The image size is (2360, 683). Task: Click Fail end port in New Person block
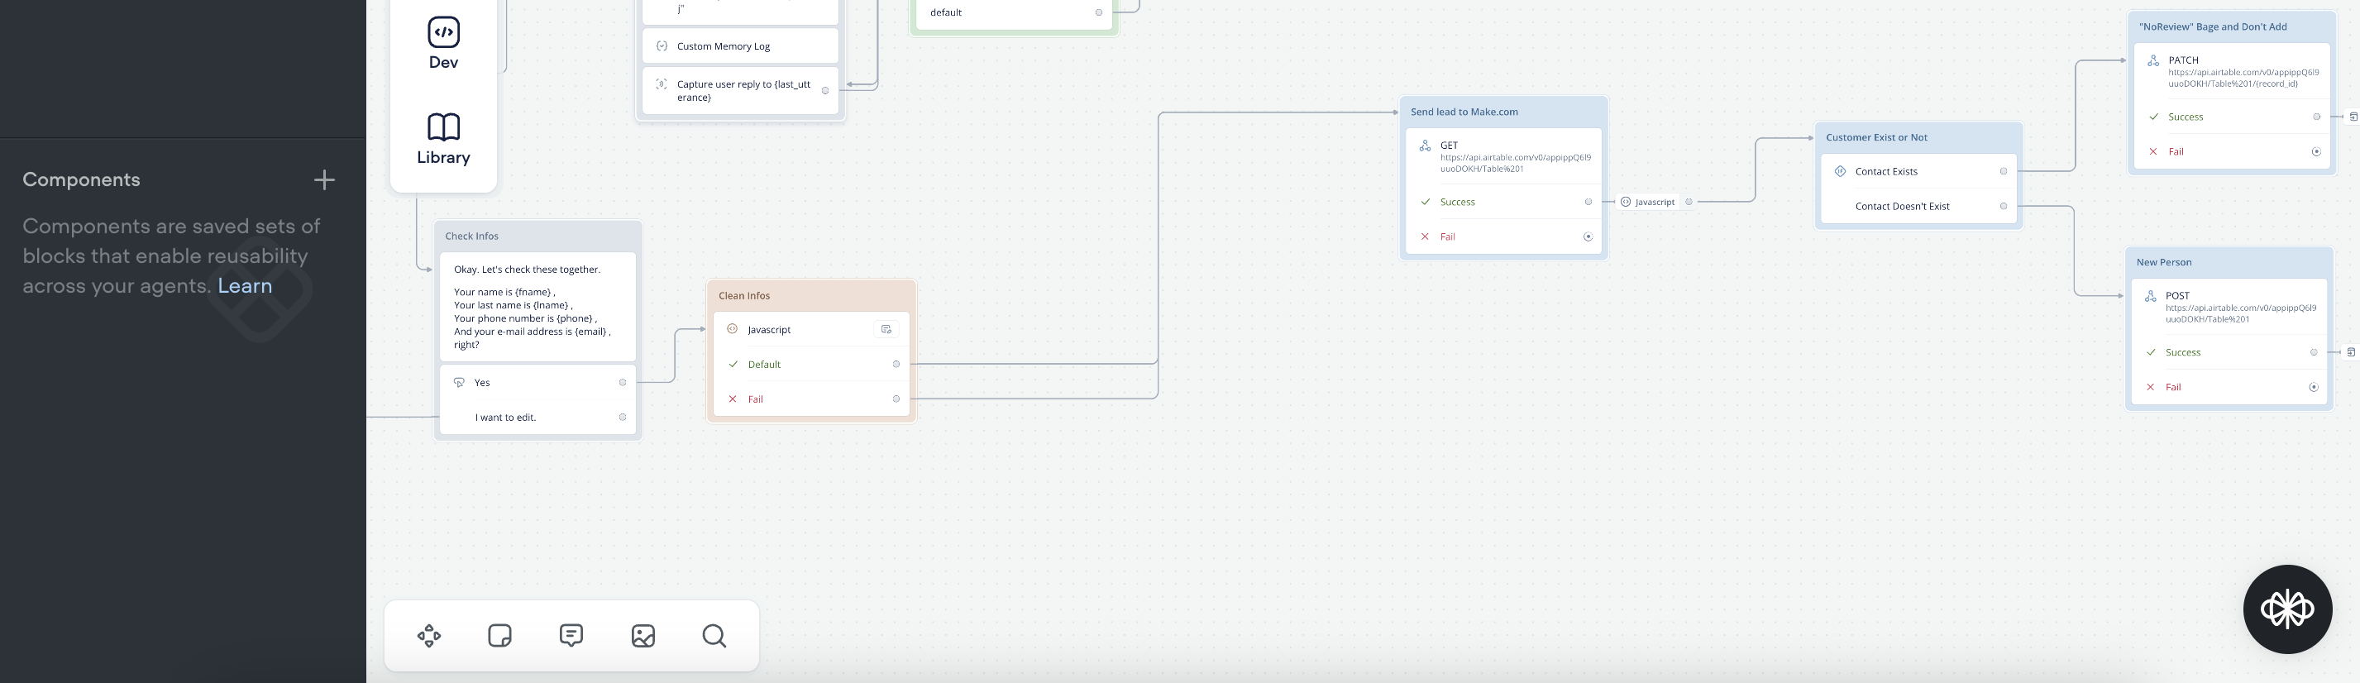tap(2315, 387)
